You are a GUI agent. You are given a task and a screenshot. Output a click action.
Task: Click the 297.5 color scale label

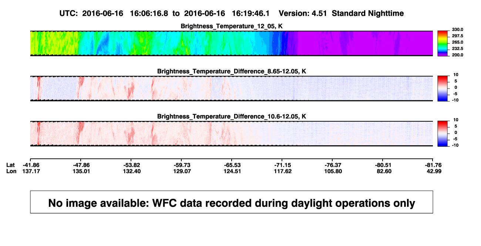(458, 36)
